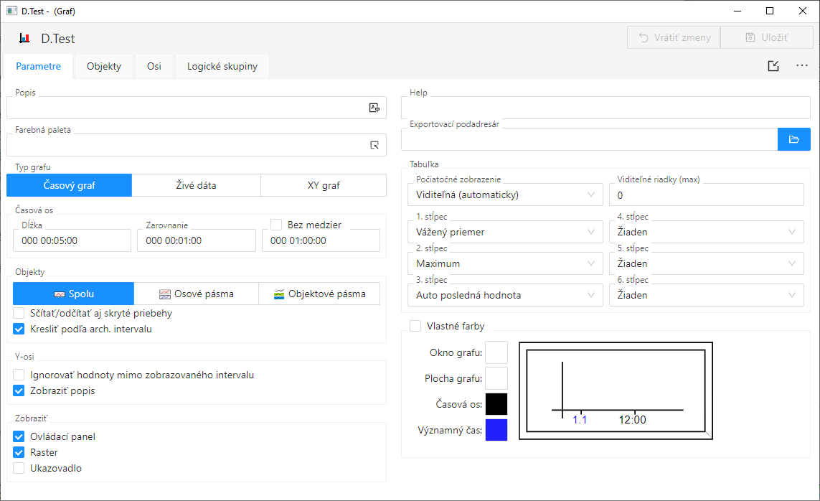Switch to the Objekty tab
Image resolution: width=820 pixels, height=501 pixels.
104,66
